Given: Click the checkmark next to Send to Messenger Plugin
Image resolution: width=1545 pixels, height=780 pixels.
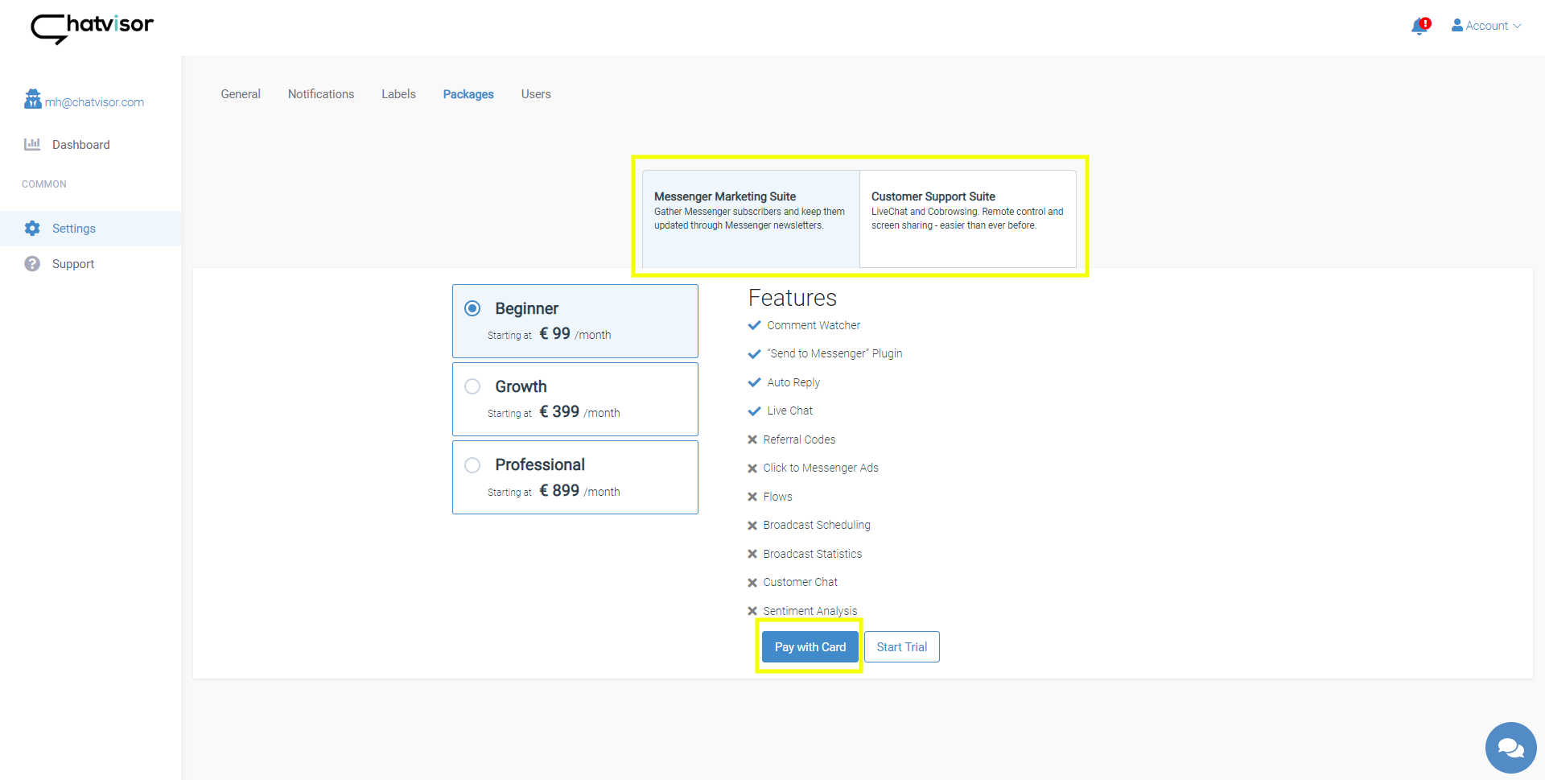Looking at the screenshot, I should click(x=754, y=353).
